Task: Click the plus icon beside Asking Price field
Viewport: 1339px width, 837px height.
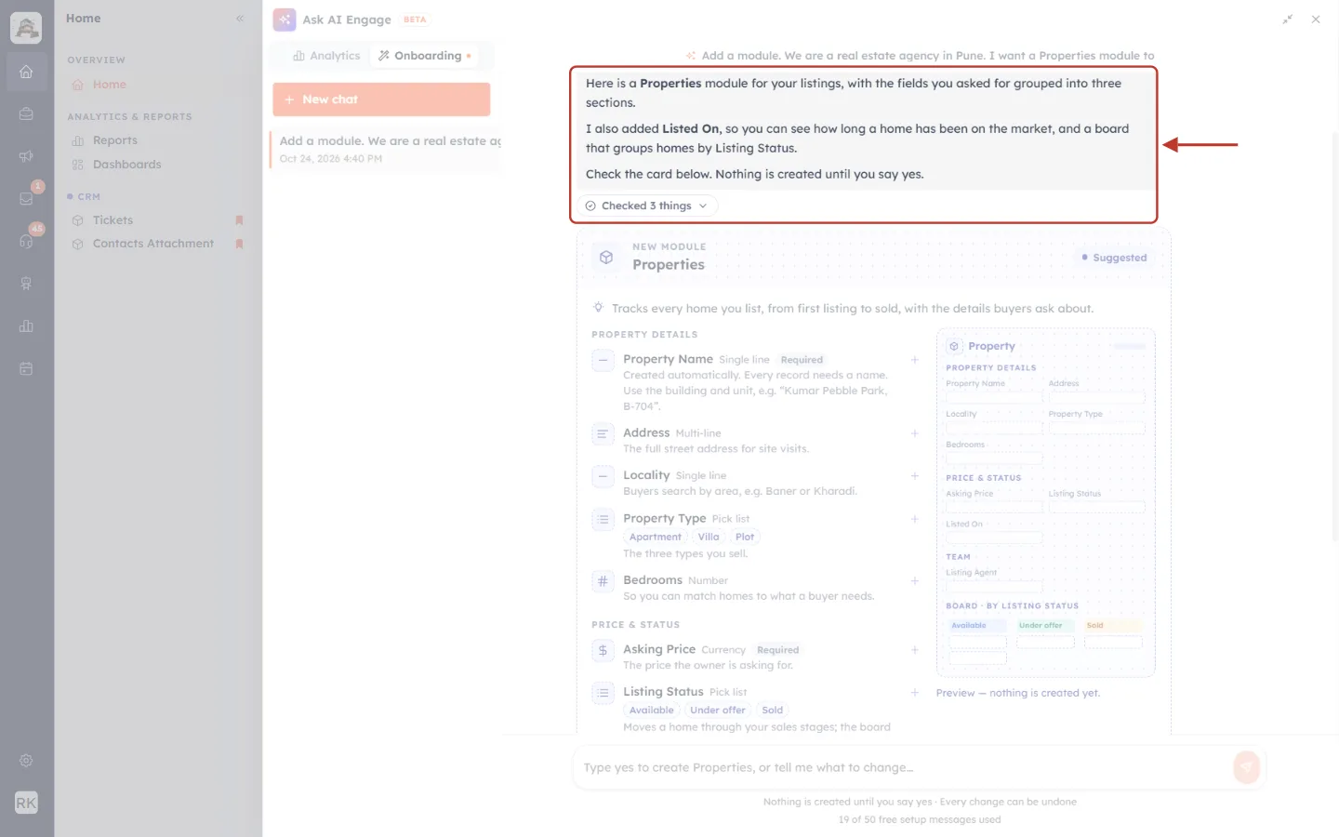Action: (914, 650)
